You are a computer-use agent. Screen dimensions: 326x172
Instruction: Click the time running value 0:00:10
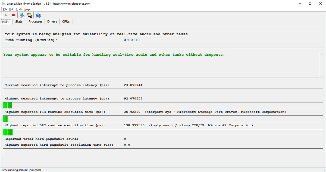pos(131,40)
